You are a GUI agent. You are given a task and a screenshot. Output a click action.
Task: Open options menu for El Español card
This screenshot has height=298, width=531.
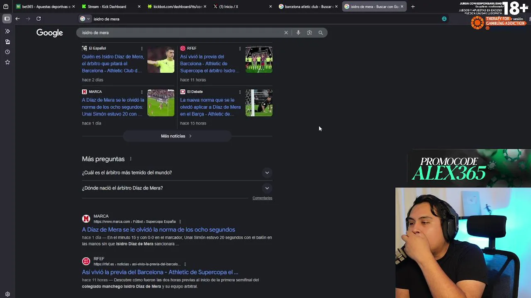(x=142, y=48)
